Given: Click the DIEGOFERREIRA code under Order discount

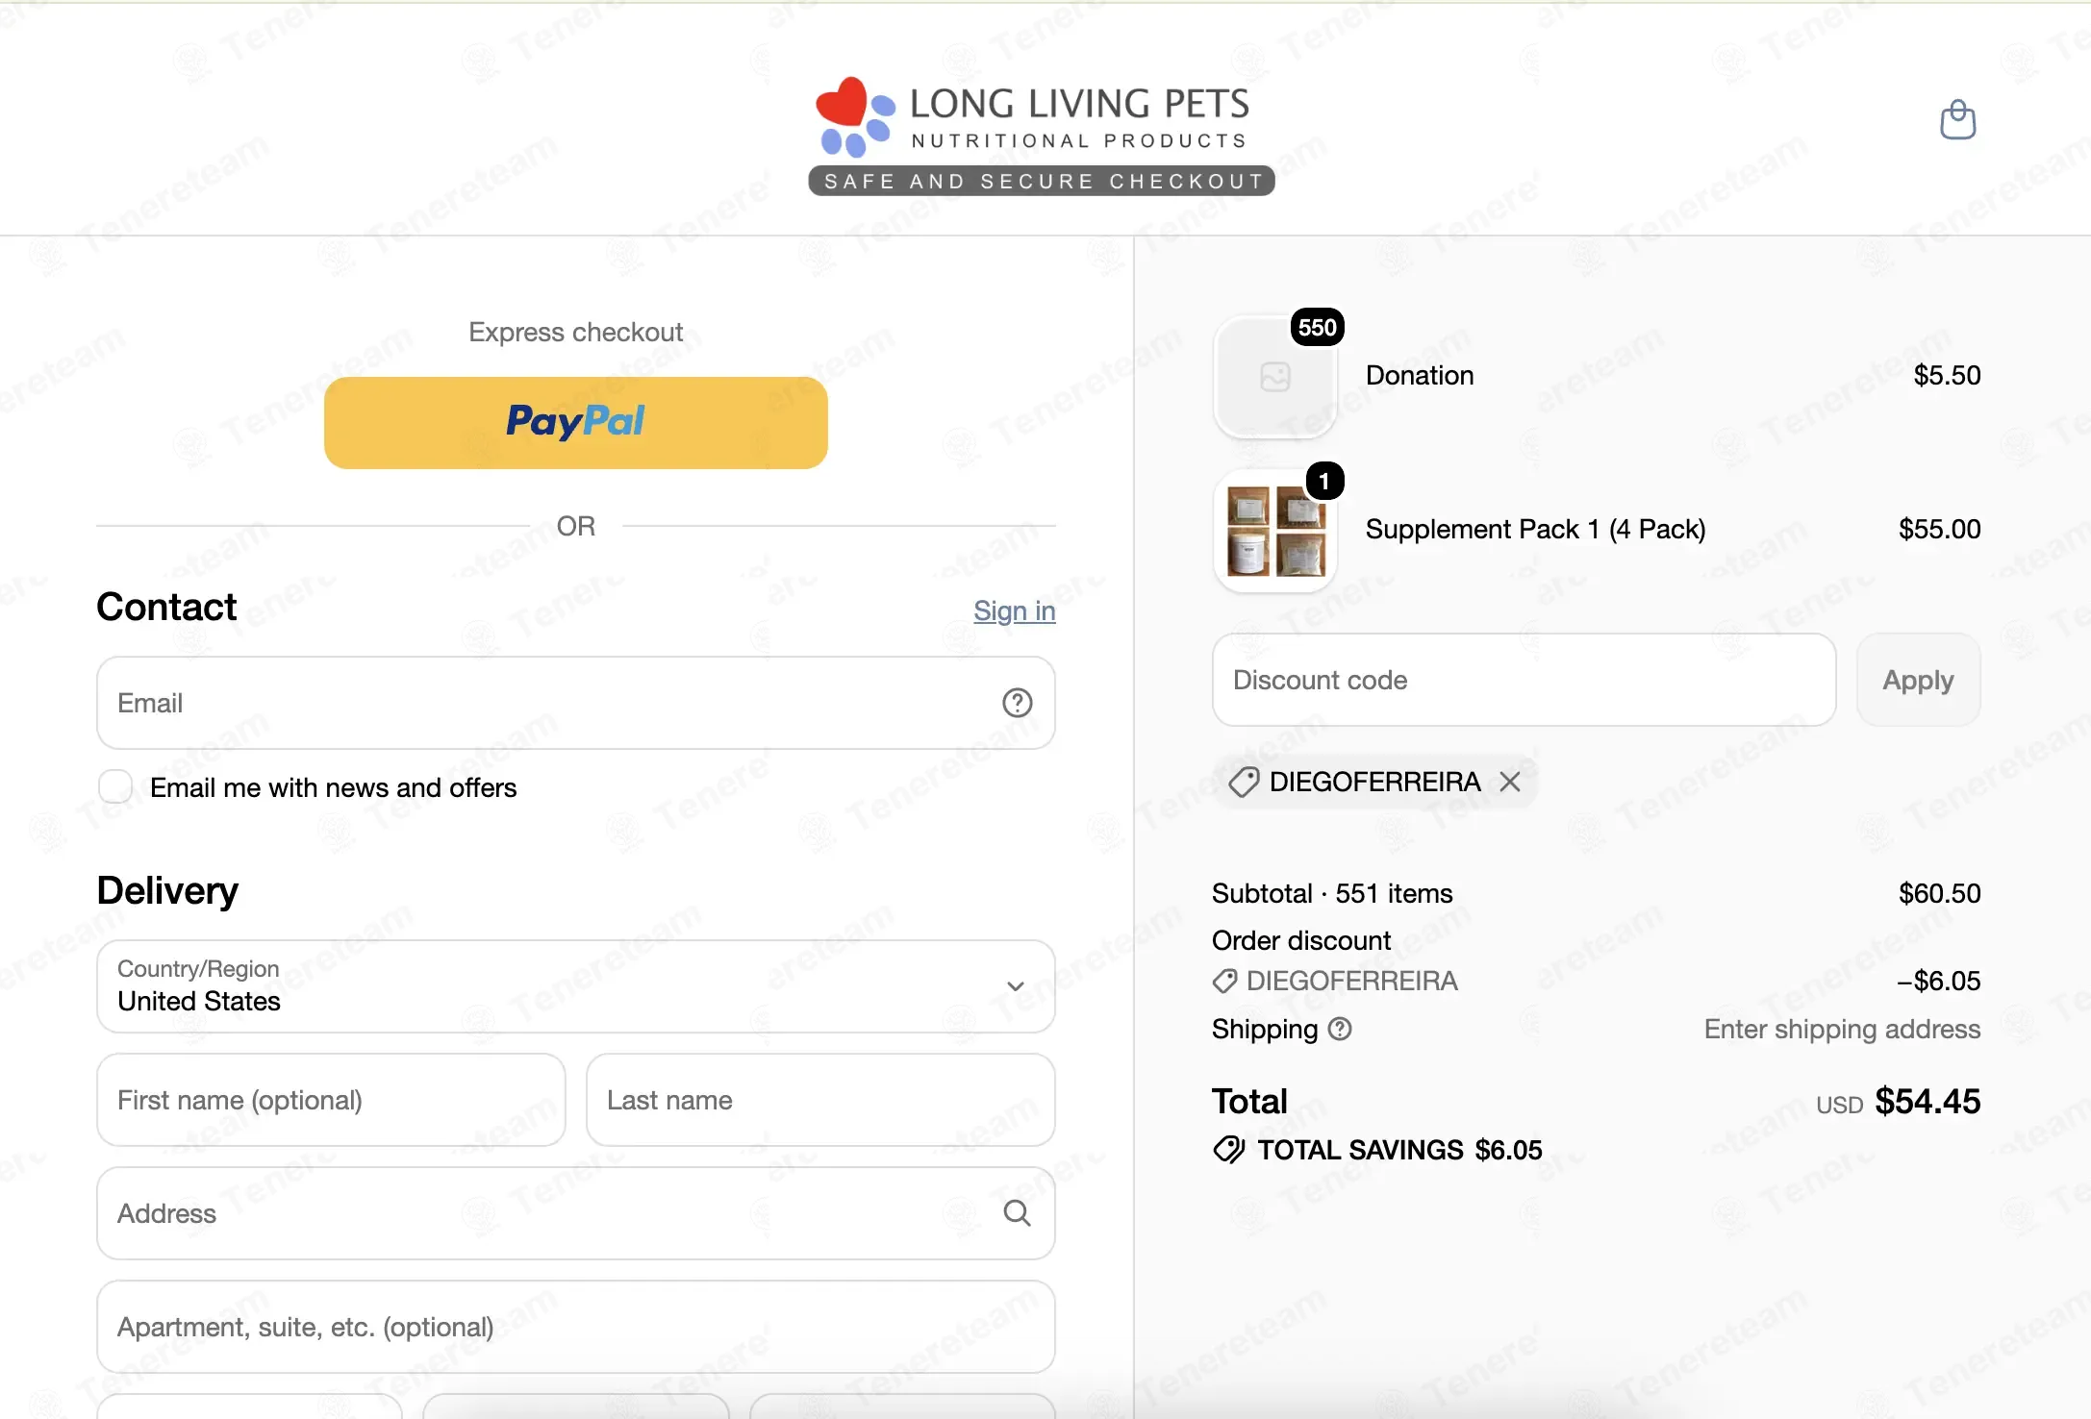Looking at the screenshot, I should (1351, 981).
